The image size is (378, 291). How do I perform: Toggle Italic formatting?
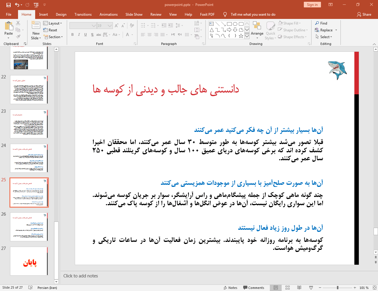(x=79, y=35)
